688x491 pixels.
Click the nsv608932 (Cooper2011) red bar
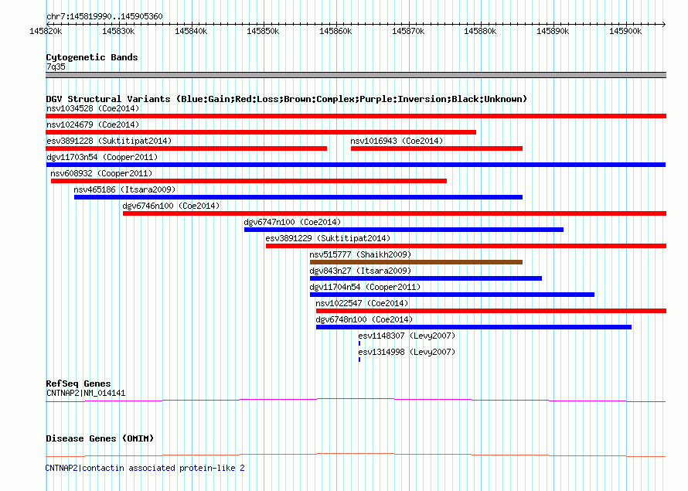pos(249,181)
